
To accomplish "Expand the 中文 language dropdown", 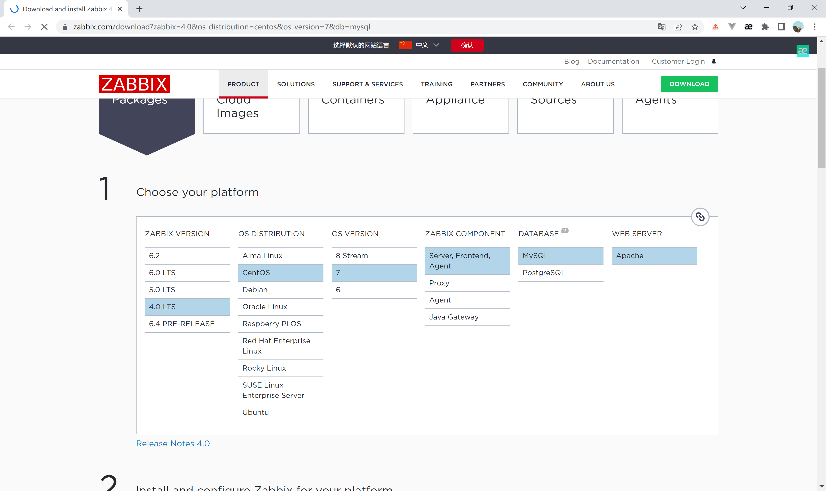I will point(427,45).
